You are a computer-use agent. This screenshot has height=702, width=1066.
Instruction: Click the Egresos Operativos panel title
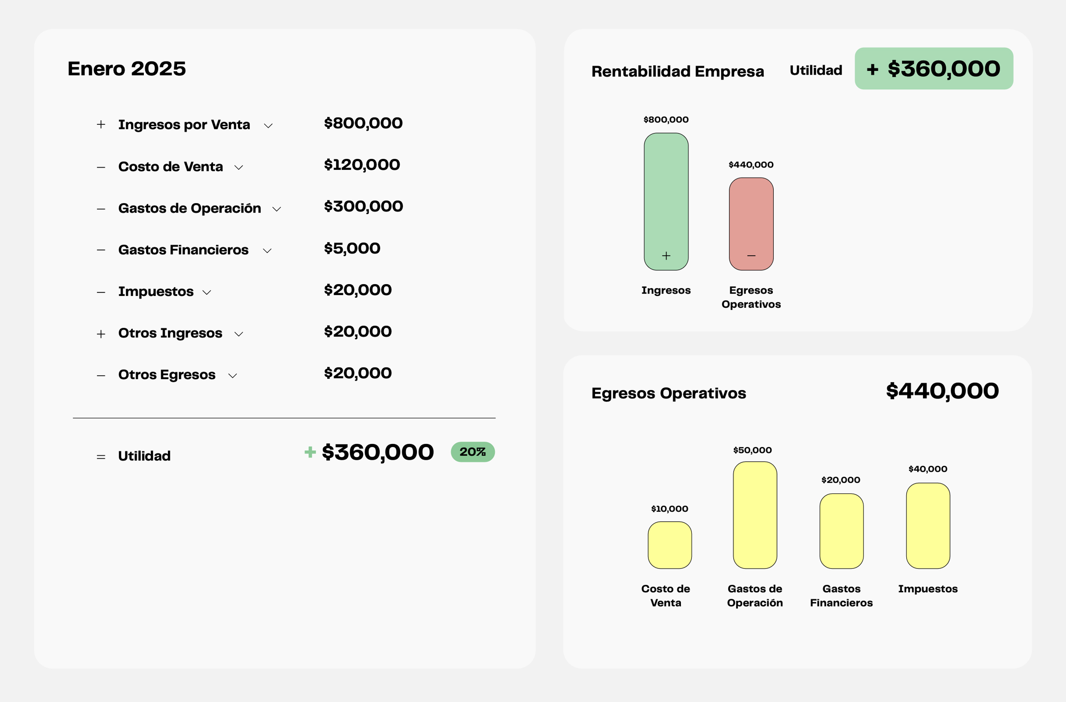click(x=668, y=393)
